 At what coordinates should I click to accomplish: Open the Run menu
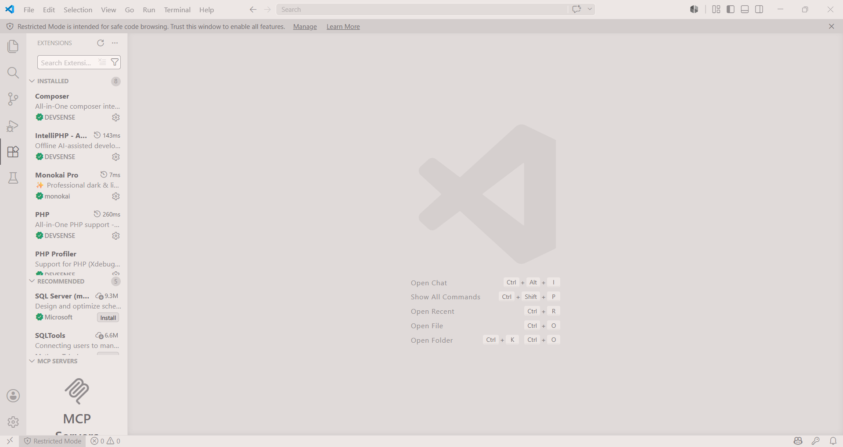[149, 10]
